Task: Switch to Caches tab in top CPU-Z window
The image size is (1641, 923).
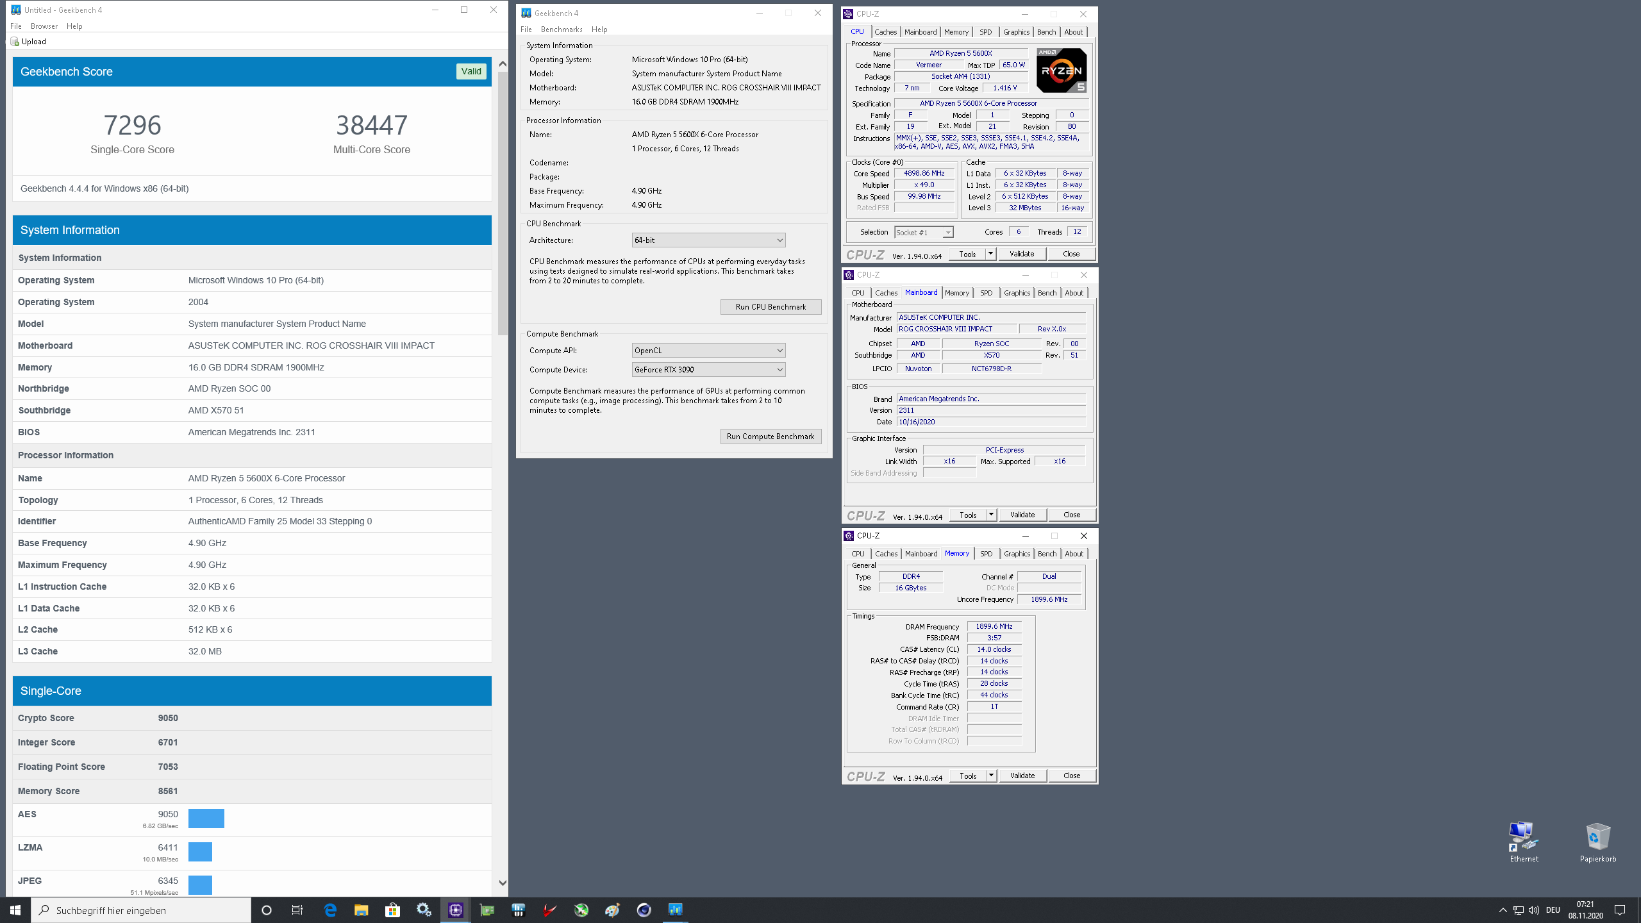Action: point(885,32)
